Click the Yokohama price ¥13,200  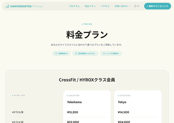tap(72, 112)
